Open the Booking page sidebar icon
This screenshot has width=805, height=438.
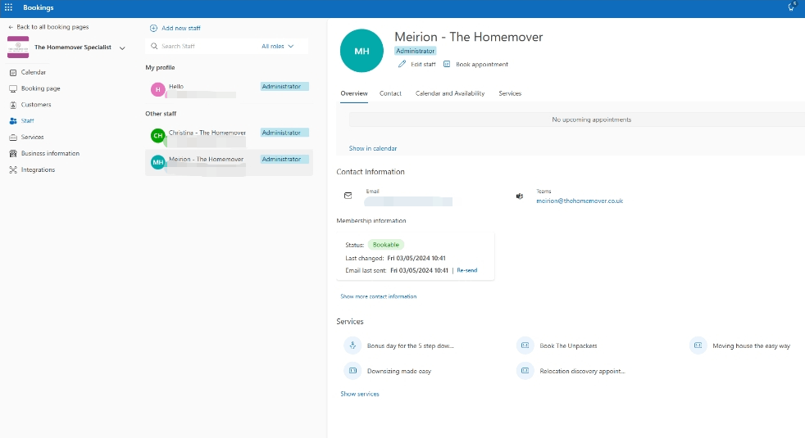click(x=13, y=88)
